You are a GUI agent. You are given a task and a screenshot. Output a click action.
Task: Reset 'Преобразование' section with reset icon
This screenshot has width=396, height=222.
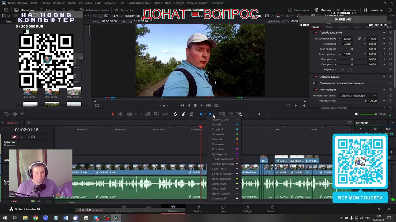(390, 33)
